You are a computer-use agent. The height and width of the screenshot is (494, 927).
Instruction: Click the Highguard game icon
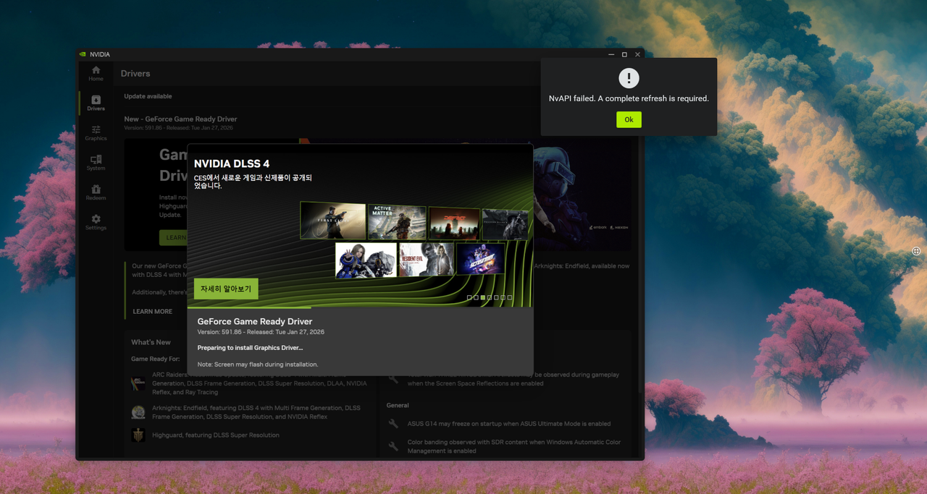[138, 435]
